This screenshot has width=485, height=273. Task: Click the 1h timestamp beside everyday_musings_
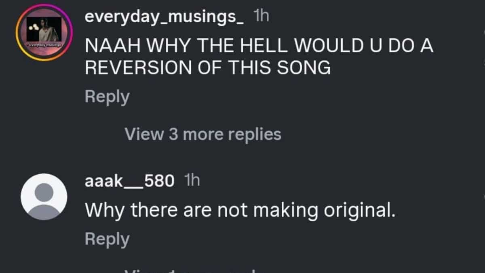[261, 17]
